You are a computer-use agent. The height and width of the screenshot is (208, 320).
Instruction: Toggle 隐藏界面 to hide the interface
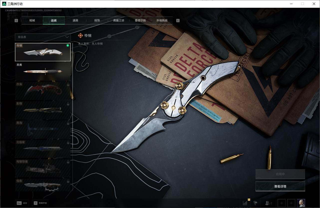(40, 203)
